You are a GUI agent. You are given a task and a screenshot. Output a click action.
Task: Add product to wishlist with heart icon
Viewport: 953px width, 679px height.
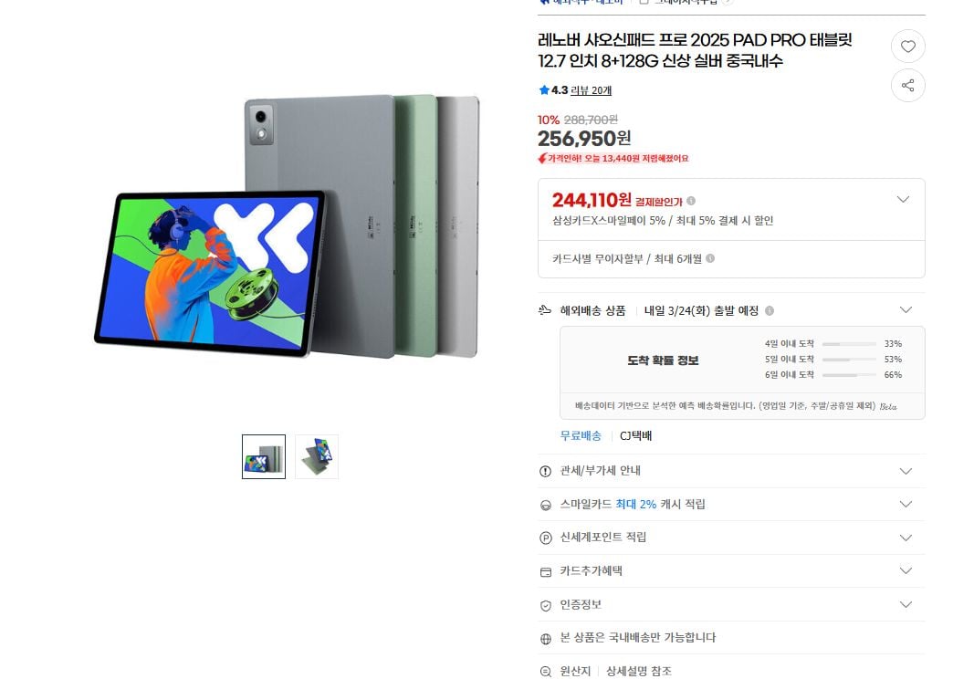click(x=907, y=47)
